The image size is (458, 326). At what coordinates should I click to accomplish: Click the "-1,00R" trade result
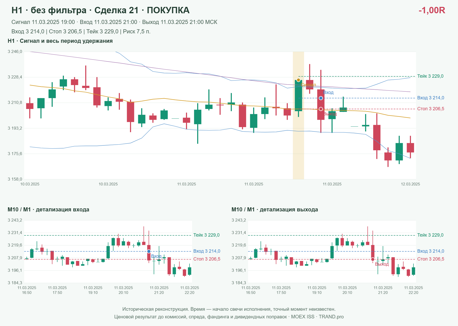pos(432,10)
